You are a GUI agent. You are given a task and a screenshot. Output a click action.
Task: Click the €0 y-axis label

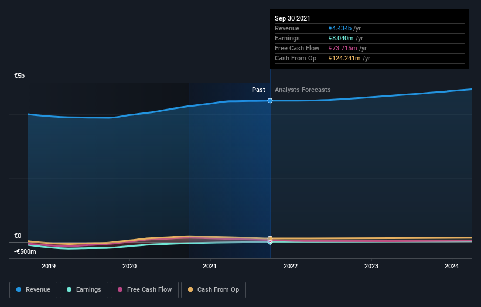click(x=18, y=236)
